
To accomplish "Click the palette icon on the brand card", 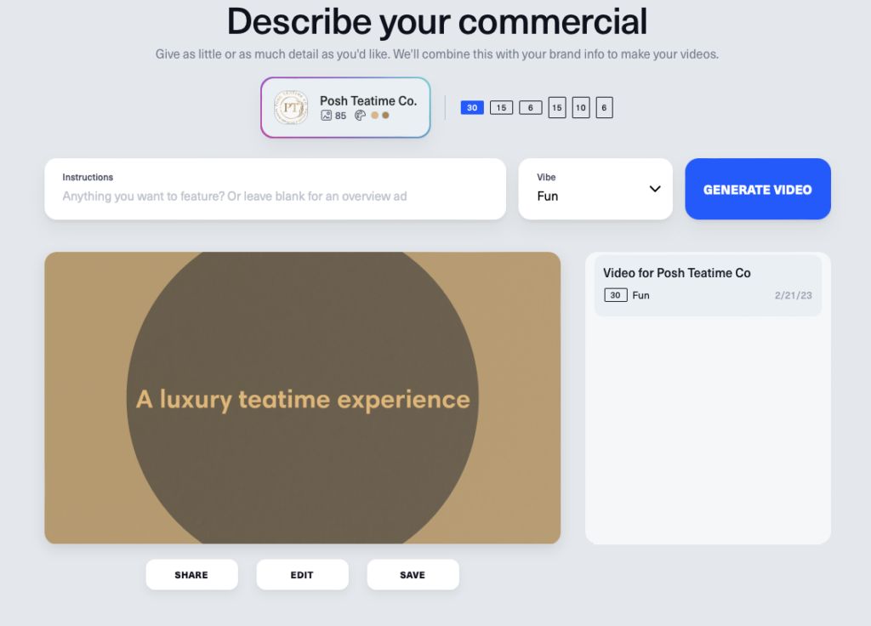I will [x=360, y=115].
